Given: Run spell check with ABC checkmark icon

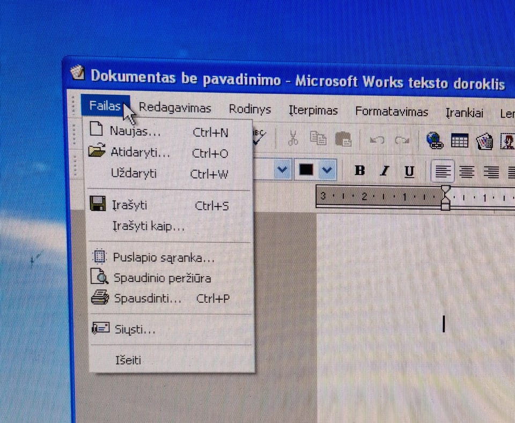Looking at the screenshot, I should [260, 137].
